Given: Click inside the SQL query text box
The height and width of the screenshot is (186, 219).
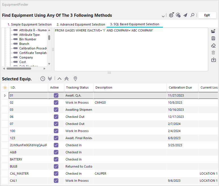Looking at the screenshot, I should click(x=130, y=51).
